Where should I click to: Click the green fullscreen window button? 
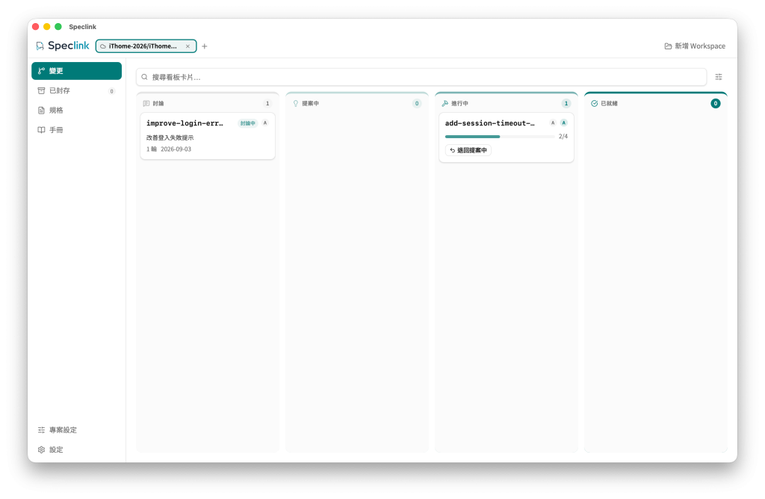click(58, 26)
